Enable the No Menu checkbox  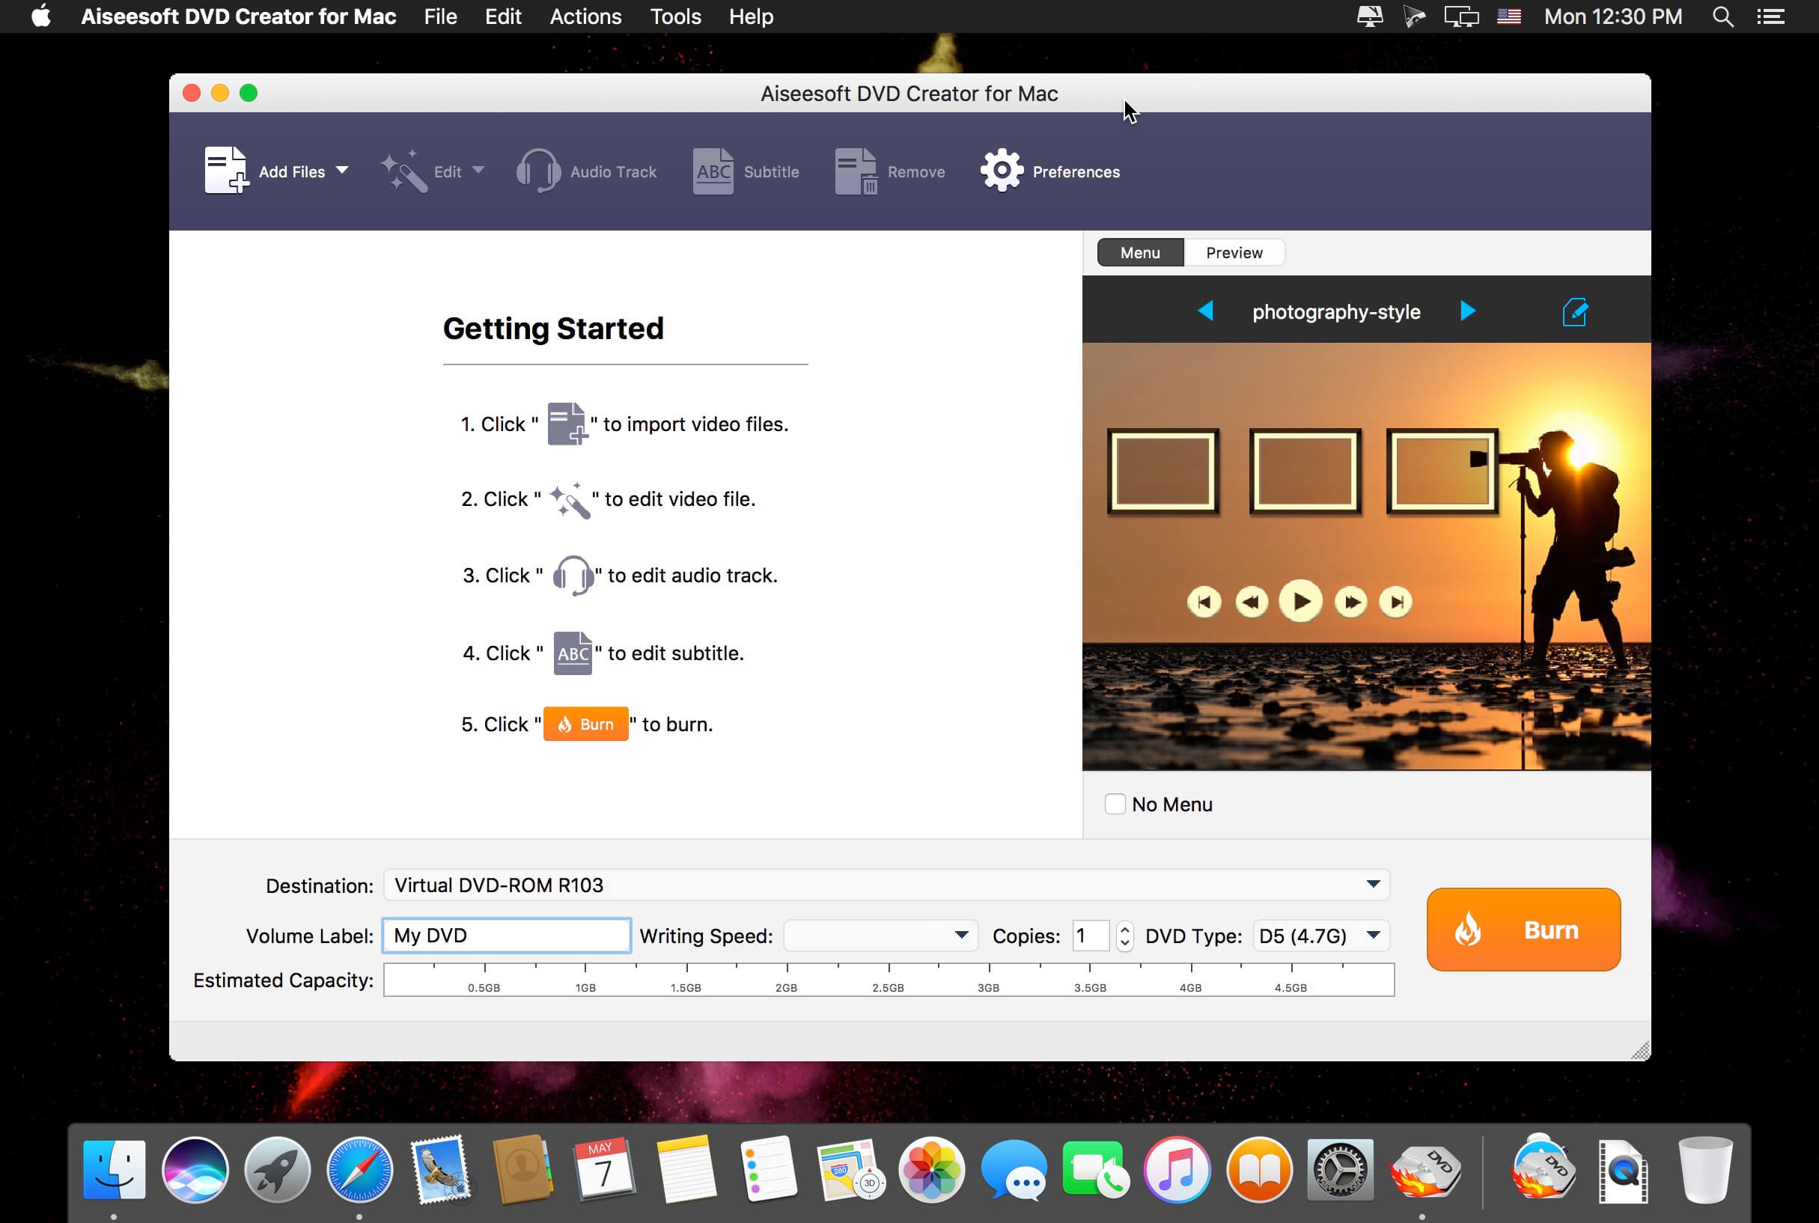[x=1115, y=804]
